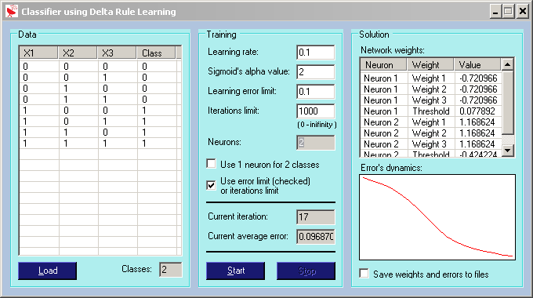Viewport: 533px width, 298px height.
Task: Click the Weight column header
Action: [430, 64]
